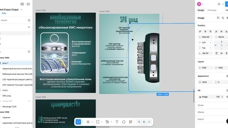This screenshot has height=128, width=228.
Task: Open the Image fill swatch
Action: click(200, 97)
